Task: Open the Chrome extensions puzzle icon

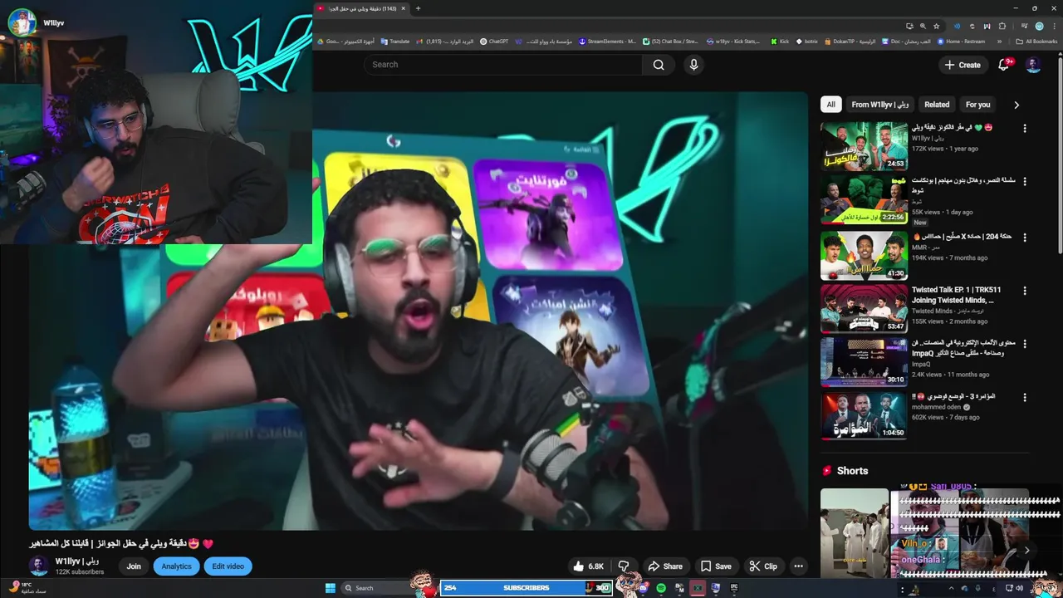Action: click(x=1002, y=26)
